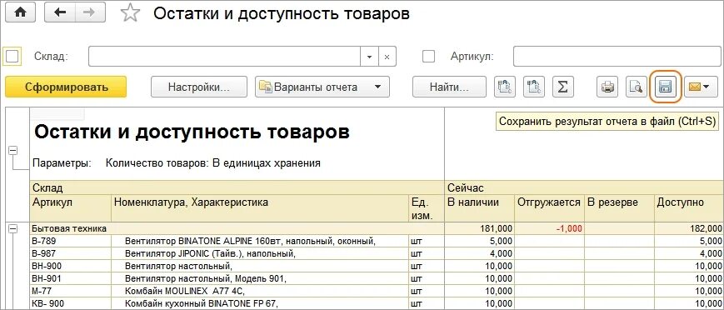Collapse all groups in report
Screen dimensions: 724x310
(534, 87)
